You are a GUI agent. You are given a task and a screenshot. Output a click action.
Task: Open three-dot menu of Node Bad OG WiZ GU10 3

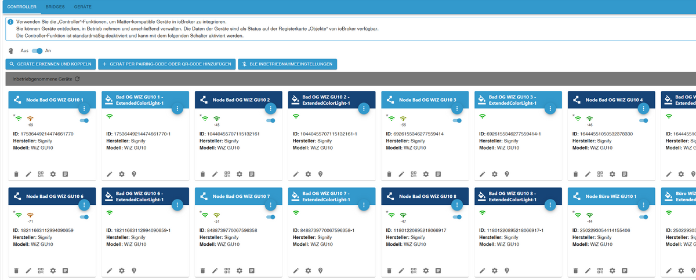pyautogui.click(x=457, y=109)
